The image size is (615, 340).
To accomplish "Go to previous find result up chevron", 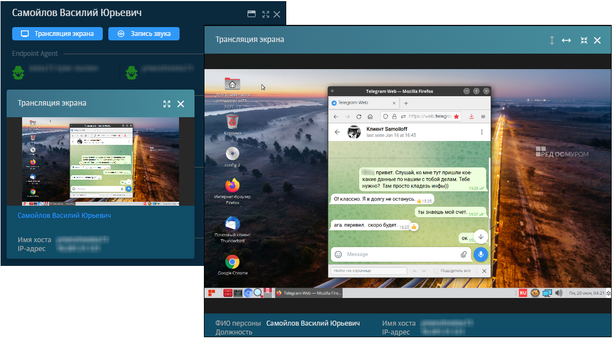I will (414, 271).
